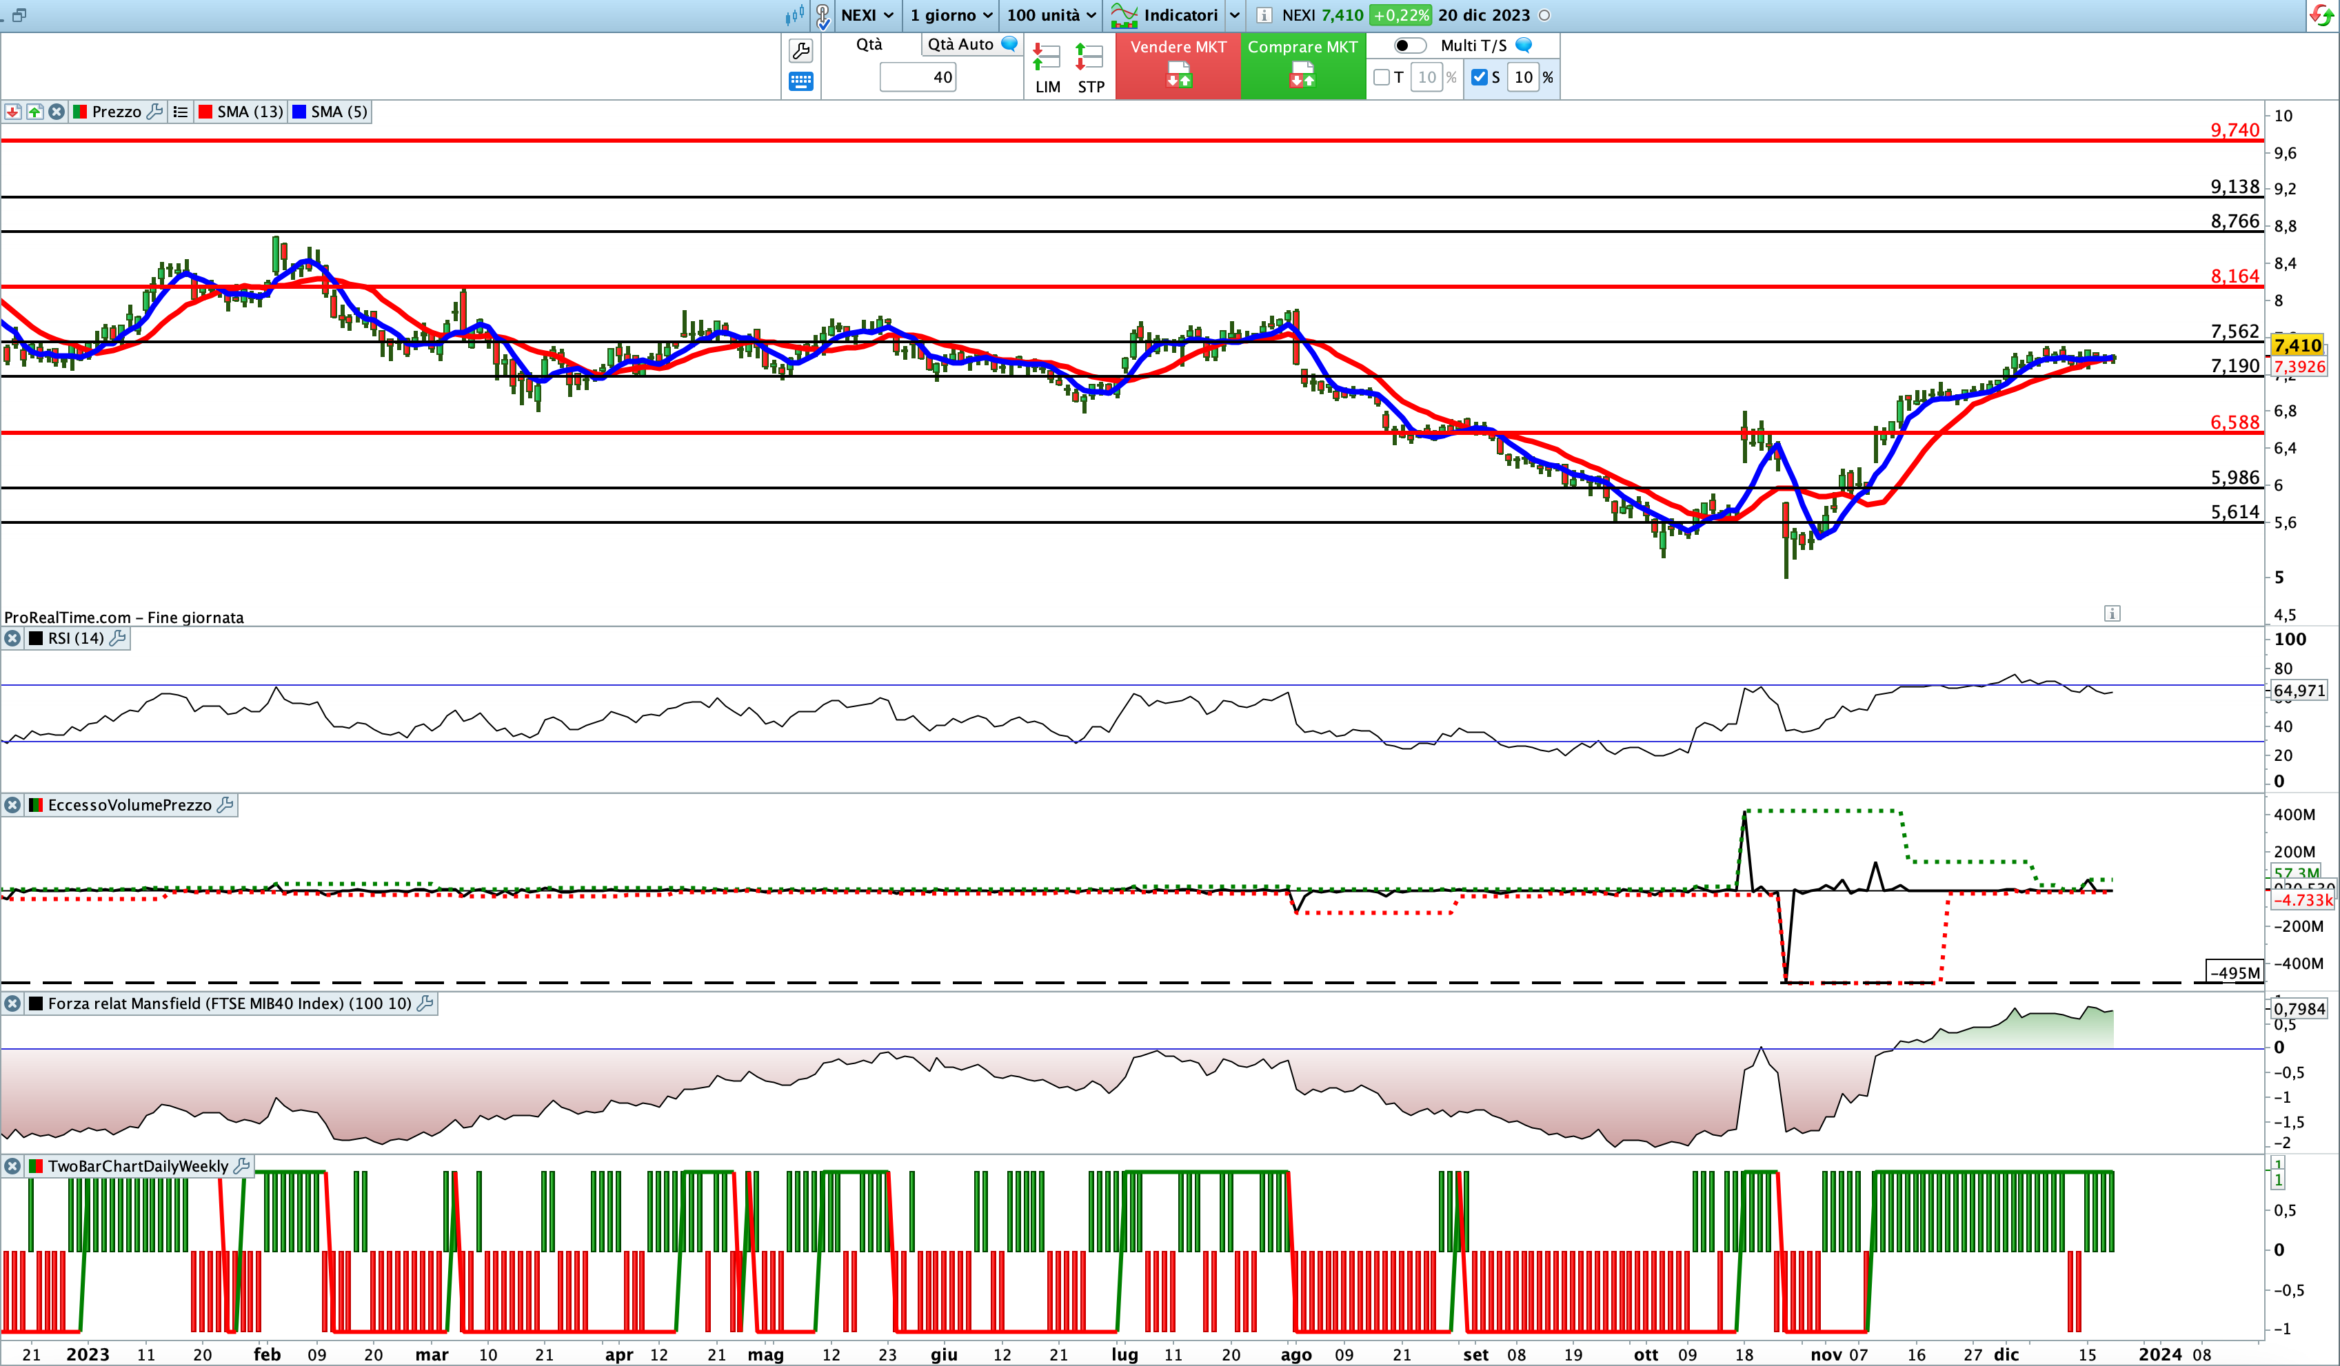Click the blue keyboard shortcuts icon

coord(800,81)
